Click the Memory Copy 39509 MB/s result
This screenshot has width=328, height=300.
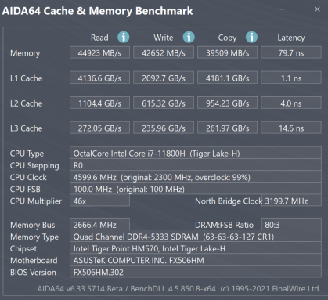[228, 52]
